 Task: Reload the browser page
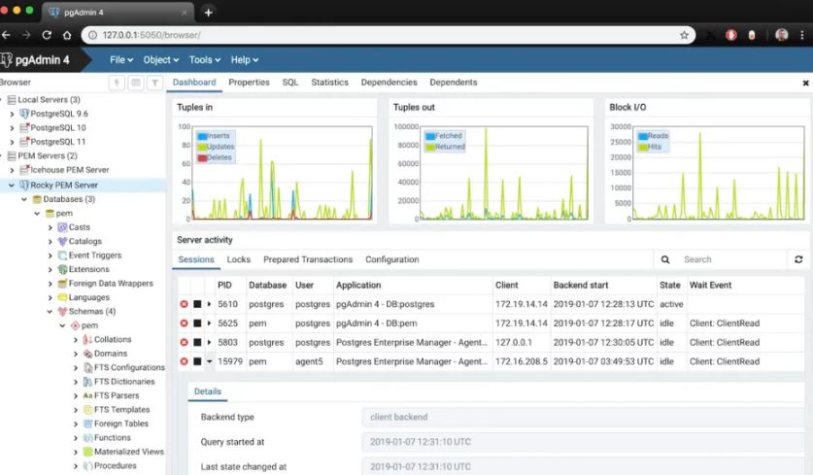(47, 35)
